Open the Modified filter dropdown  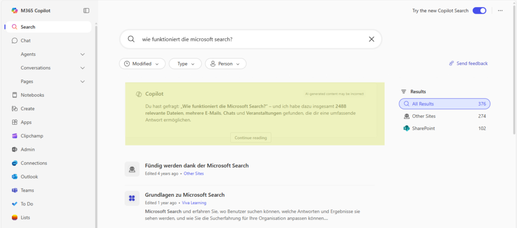(142, 64)
